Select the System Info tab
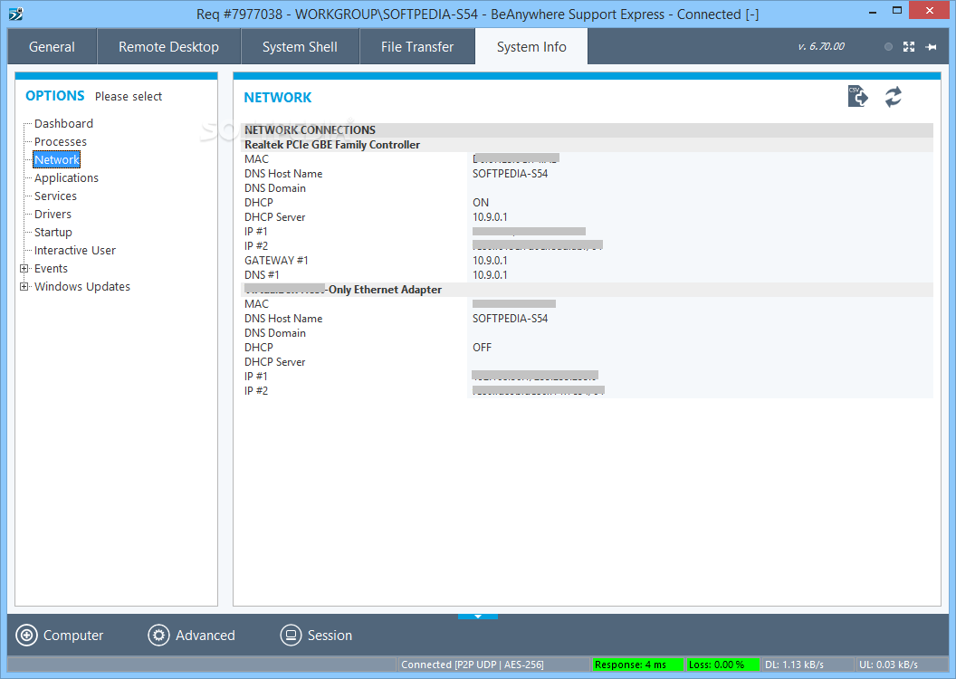The height and width of the screenshot is (679, 956). pyautogui.click(x=531, y=47)
